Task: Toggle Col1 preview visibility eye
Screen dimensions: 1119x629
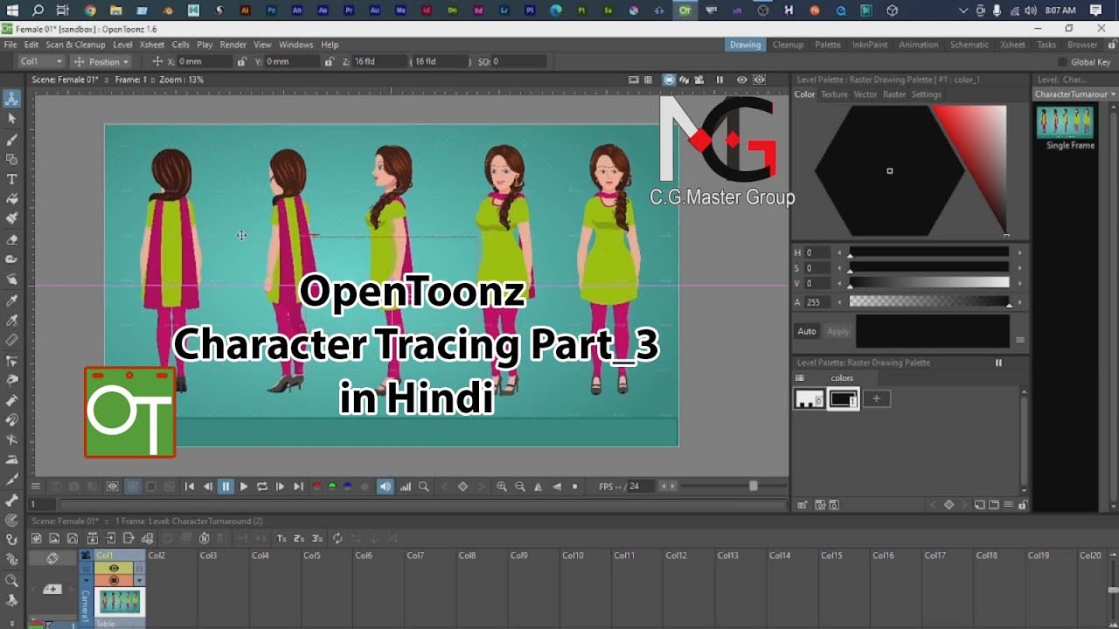Action: tap(114, 569)
